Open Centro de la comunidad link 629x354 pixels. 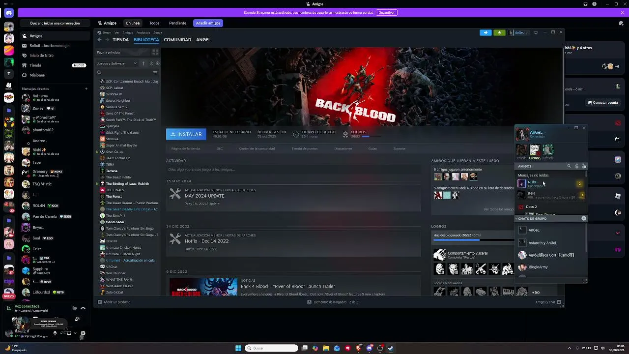coord(257,148)
